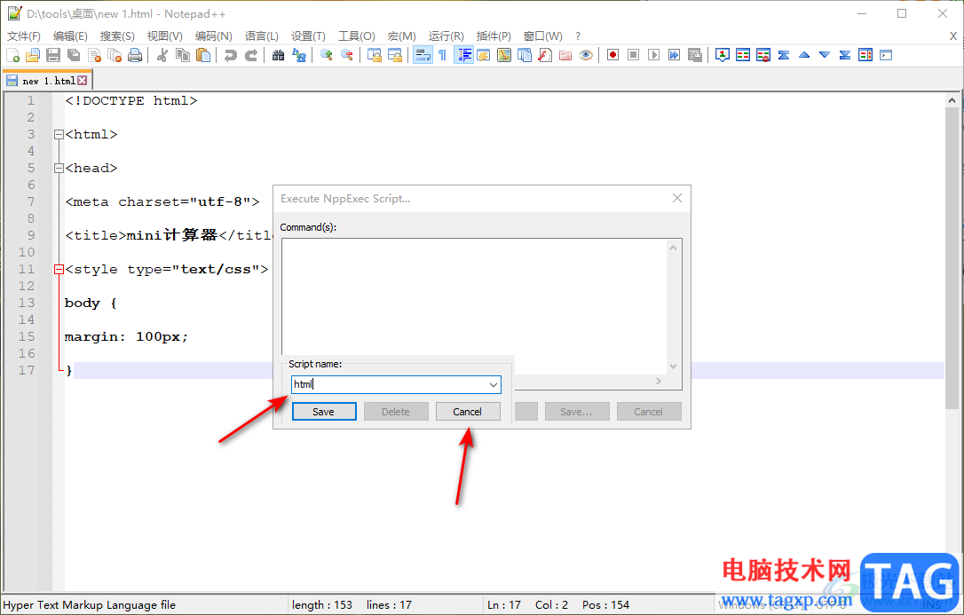The width and height of the screenshot is (964, 615).
Task: Click the Clear Compare results icon
Action: (763, 55)
